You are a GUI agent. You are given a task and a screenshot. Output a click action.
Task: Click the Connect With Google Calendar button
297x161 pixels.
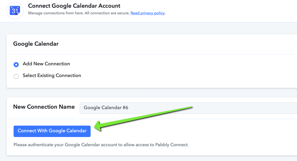pyautogui.click(x=52, y=131)
